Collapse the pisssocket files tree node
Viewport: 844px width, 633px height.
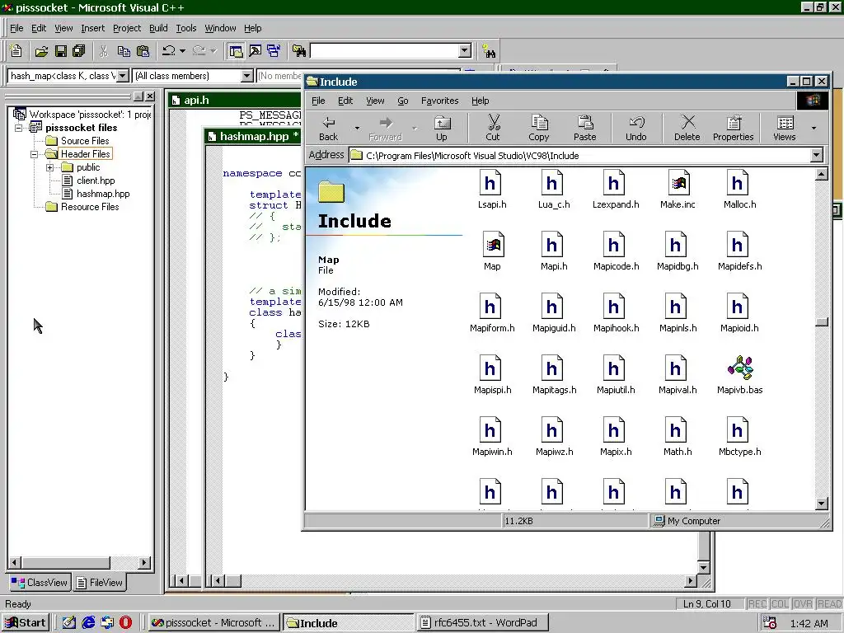(x=18, y=128)
